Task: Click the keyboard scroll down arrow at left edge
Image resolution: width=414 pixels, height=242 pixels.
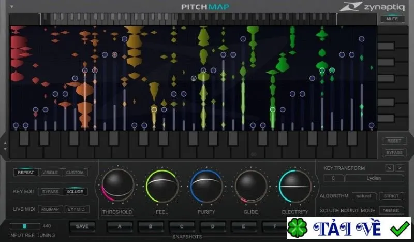Action: pos(5,149)
